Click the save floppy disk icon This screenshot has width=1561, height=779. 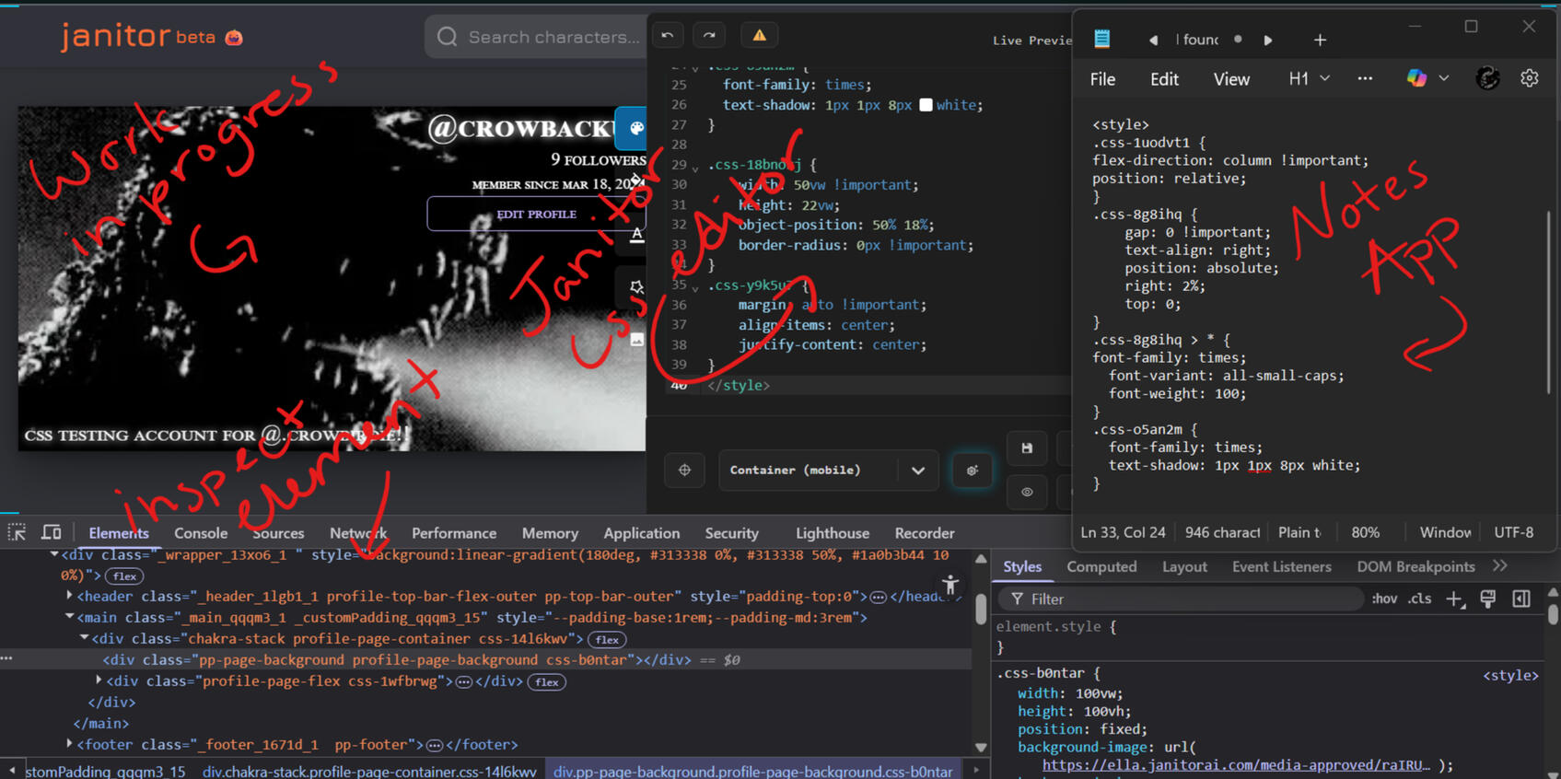(x=1027, y=448)
